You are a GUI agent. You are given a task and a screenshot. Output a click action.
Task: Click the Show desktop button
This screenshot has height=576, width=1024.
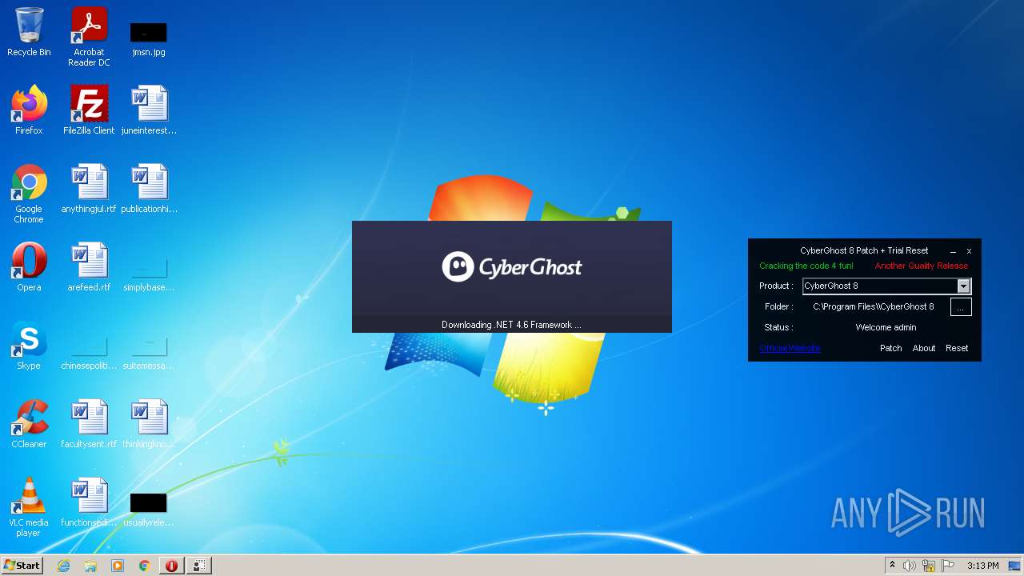1014,566
